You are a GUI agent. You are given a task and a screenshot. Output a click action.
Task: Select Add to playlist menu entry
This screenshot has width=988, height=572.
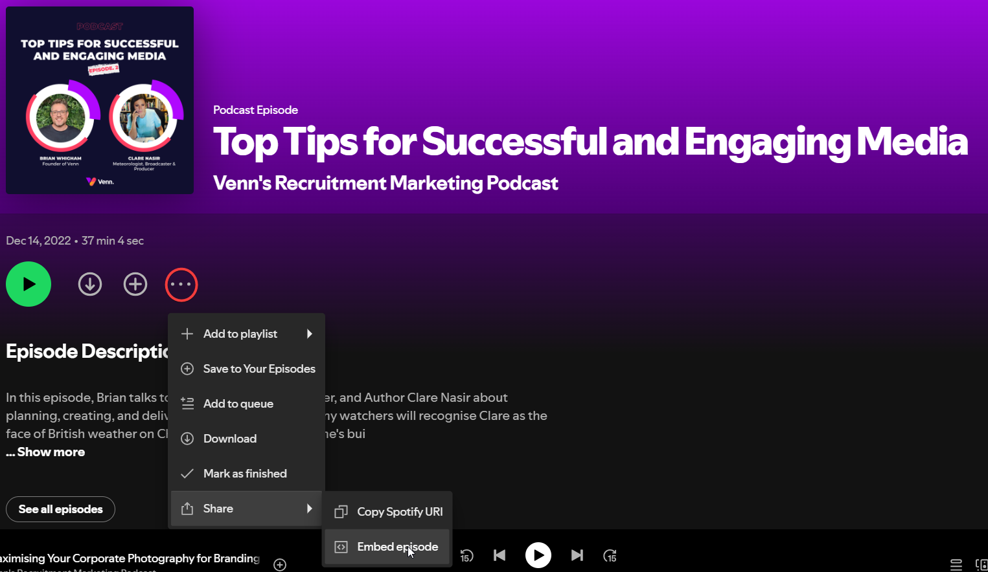(246, 334)
